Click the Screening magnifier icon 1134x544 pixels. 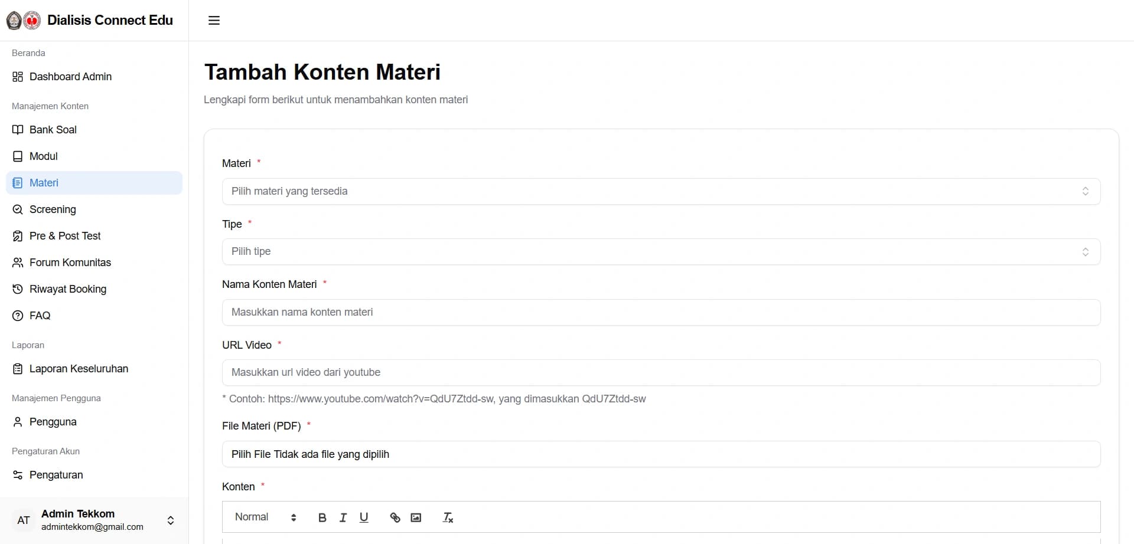click(18, 209)
